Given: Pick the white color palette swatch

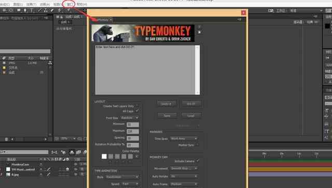Looking at the screenshot, I should click(104, 156).
